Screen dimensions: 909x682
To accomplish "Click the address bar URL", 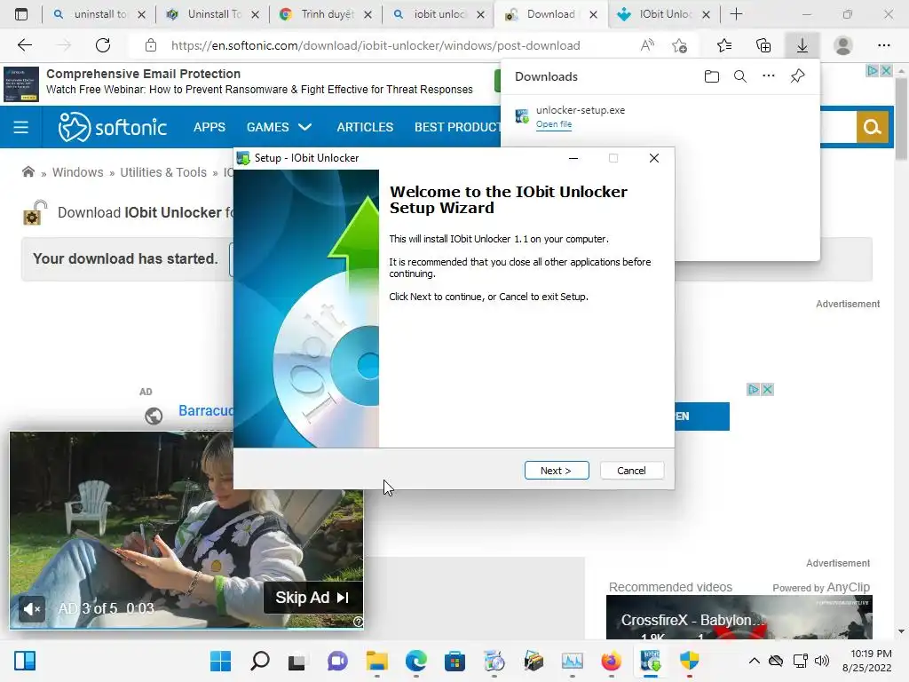I will [375, 45].
